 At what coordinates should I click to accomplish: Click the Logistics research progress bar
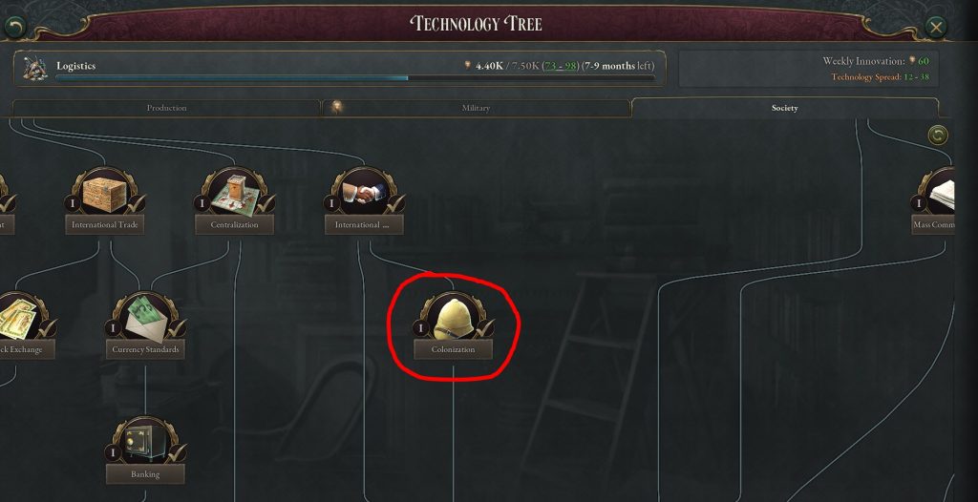click(x=355, y=78)
